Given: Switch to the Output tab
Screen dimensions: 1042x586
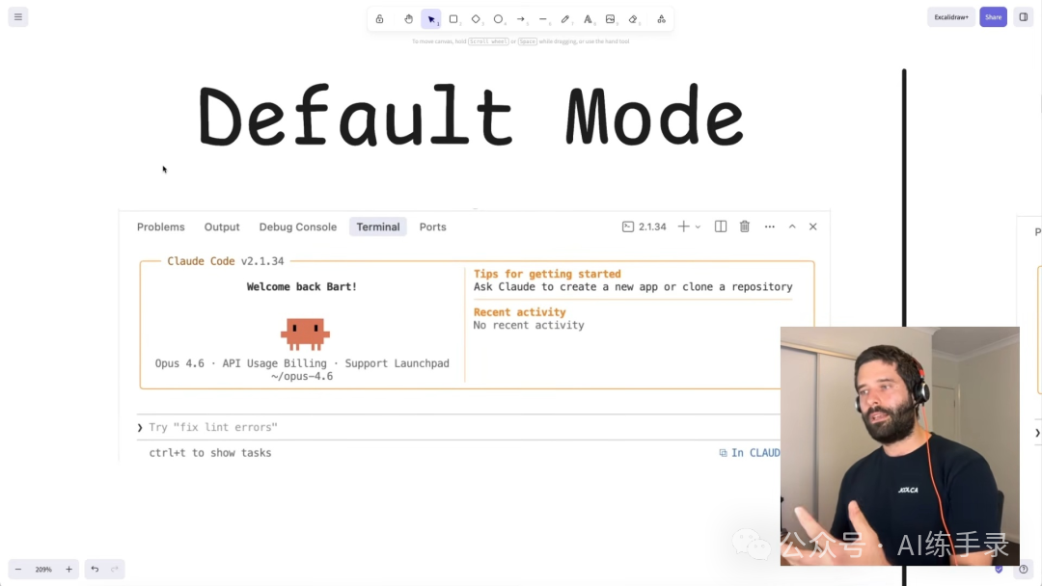Looking at the screenshot, I should coord(222,226).
